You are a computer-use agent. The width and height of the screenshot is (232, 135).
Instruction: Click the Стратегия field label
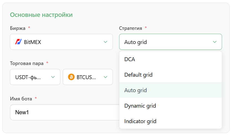[x=131, y=28]
